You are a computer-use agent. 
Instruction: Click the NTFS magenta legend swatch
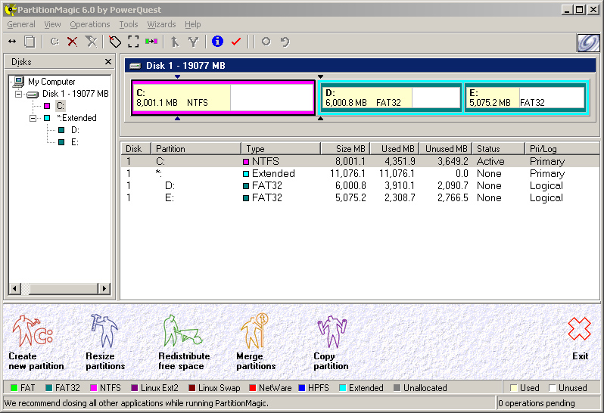(94, 388)
